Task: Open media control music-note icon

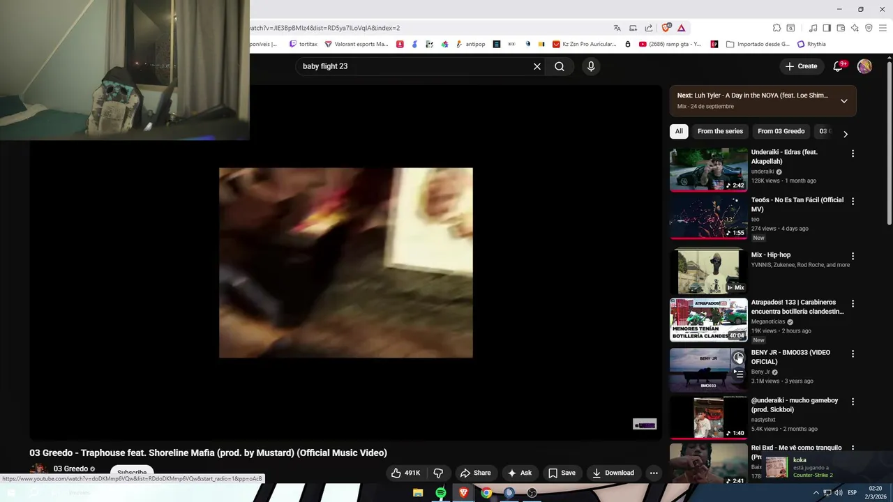Action: pyautogui.click(x=813, y=28)
